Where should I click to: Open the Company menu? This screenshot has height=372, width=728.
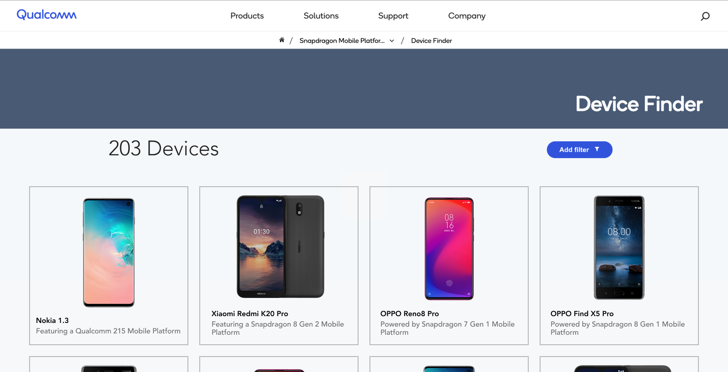pyautogui.click(x=466, y=16)
